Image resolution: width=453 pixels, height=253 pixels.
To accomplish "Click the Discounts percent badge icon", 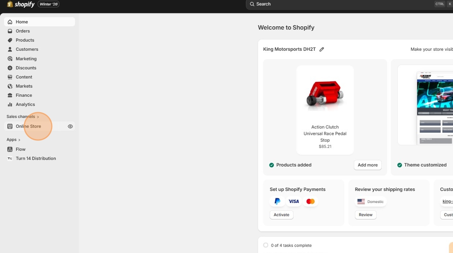I will [10, 68].
